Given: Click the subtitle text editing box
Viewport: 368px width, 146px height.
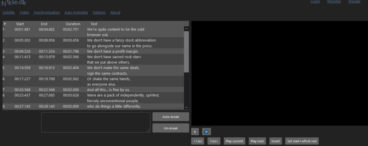Looking at the screenshot, I should pos(96,122).
